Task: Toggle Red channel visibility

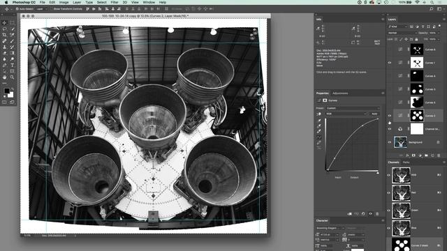Action: click(389, 192)
